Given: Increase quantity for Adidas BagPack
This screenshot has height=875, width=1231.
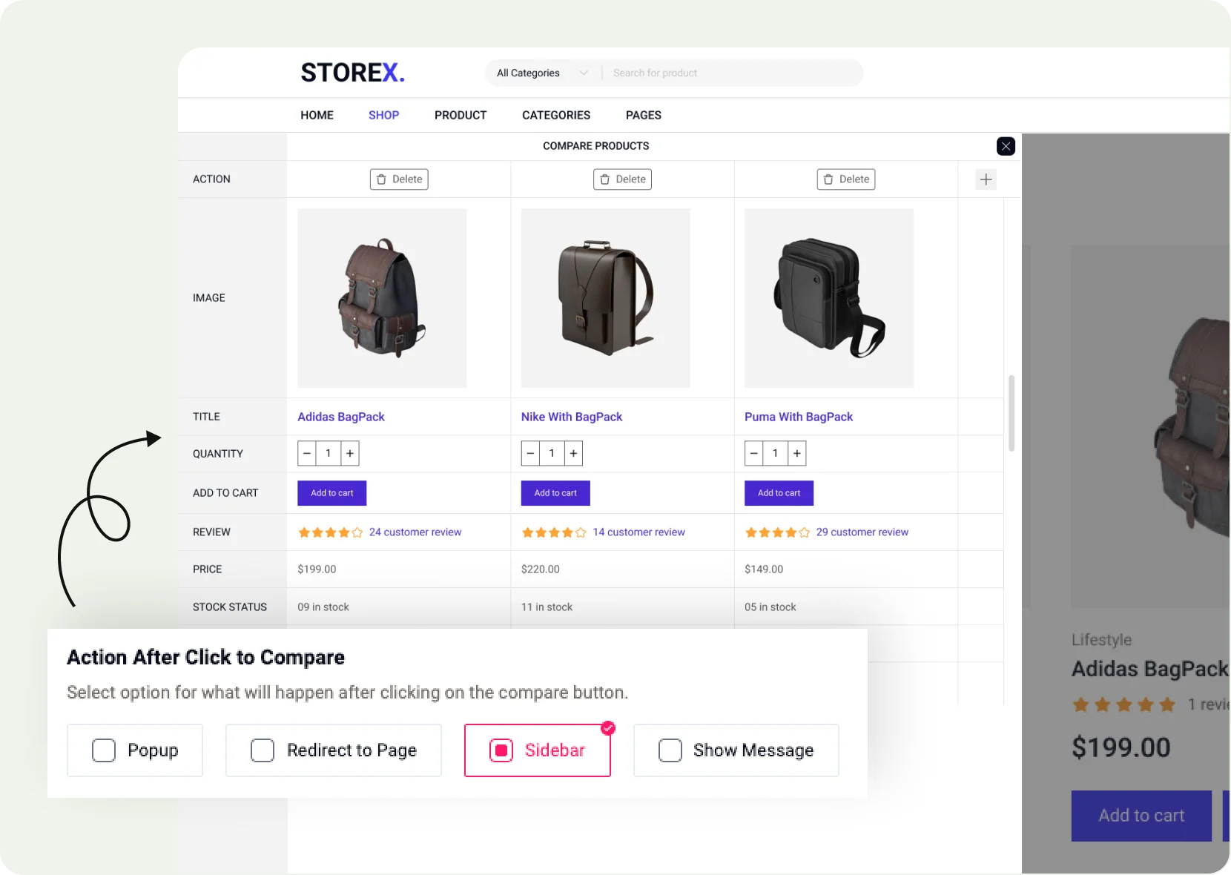Looking at the screenshot, I should 349,453.
